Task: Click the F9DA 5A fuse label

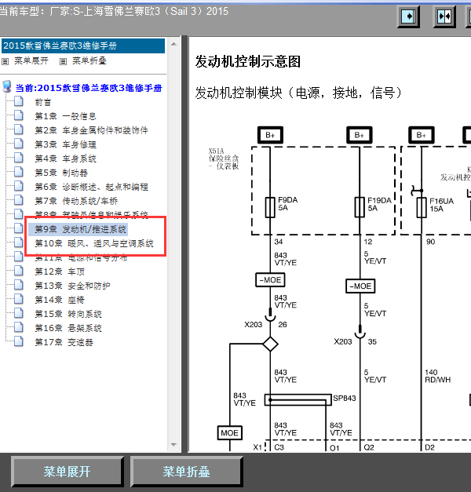Action: tap(287, 204)
